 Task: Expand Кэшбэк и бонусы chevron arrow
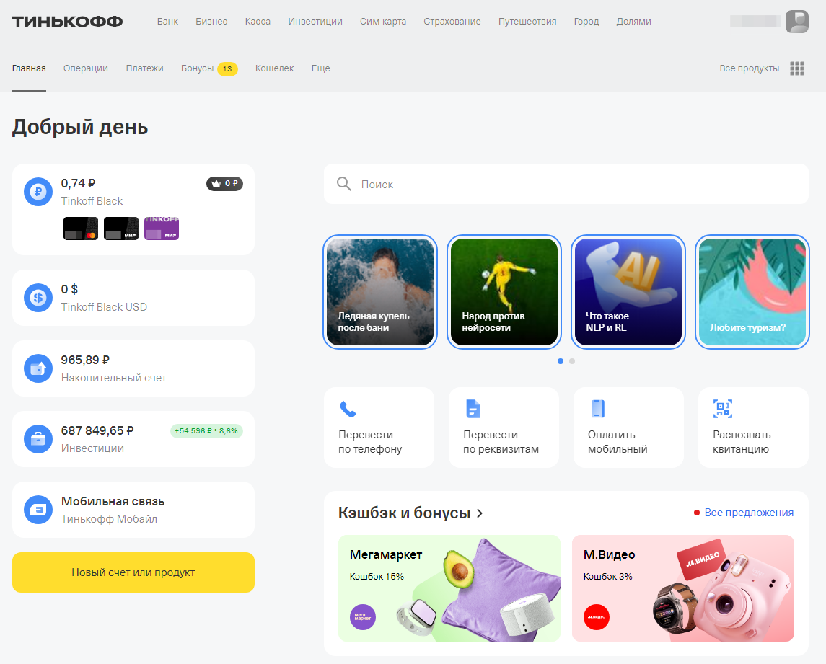coord(480,513)
